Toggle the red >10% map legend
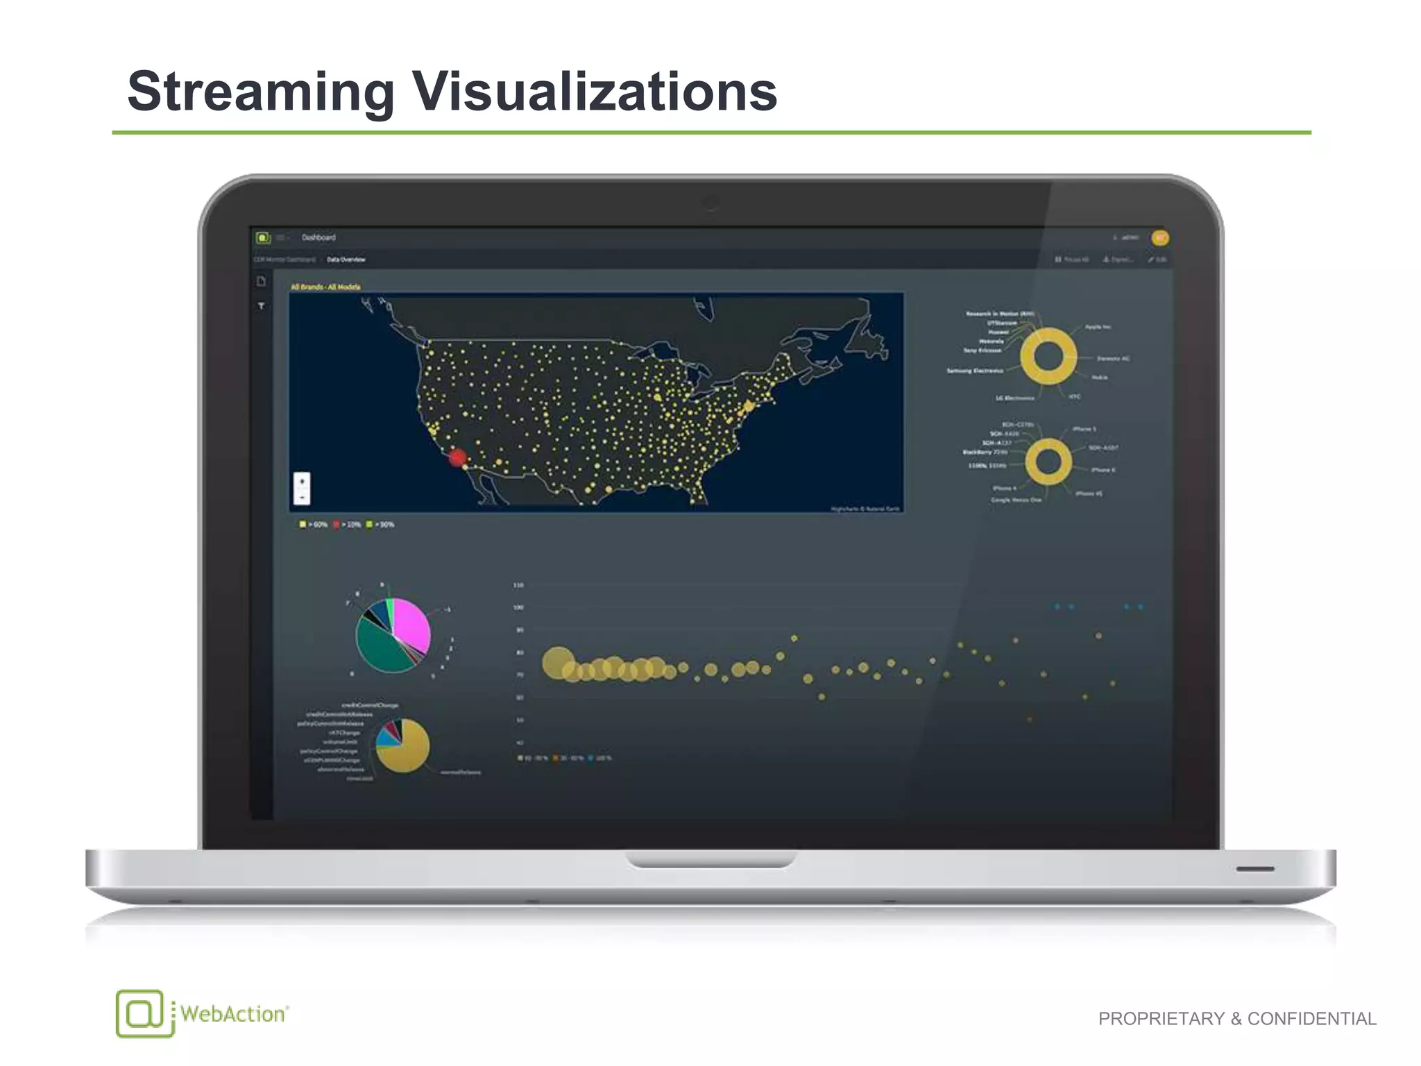This screenshot has width=1421, height=1066. click(348, 525)
